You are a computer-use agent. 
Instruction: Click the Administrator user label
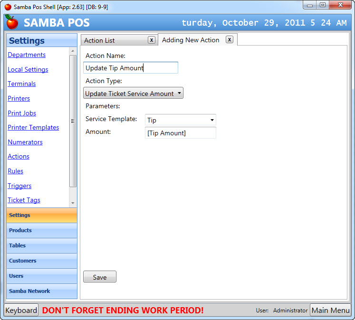point(290,311)
